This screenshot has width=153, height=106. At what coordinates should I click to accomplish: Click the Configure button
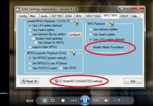point(75,34)
